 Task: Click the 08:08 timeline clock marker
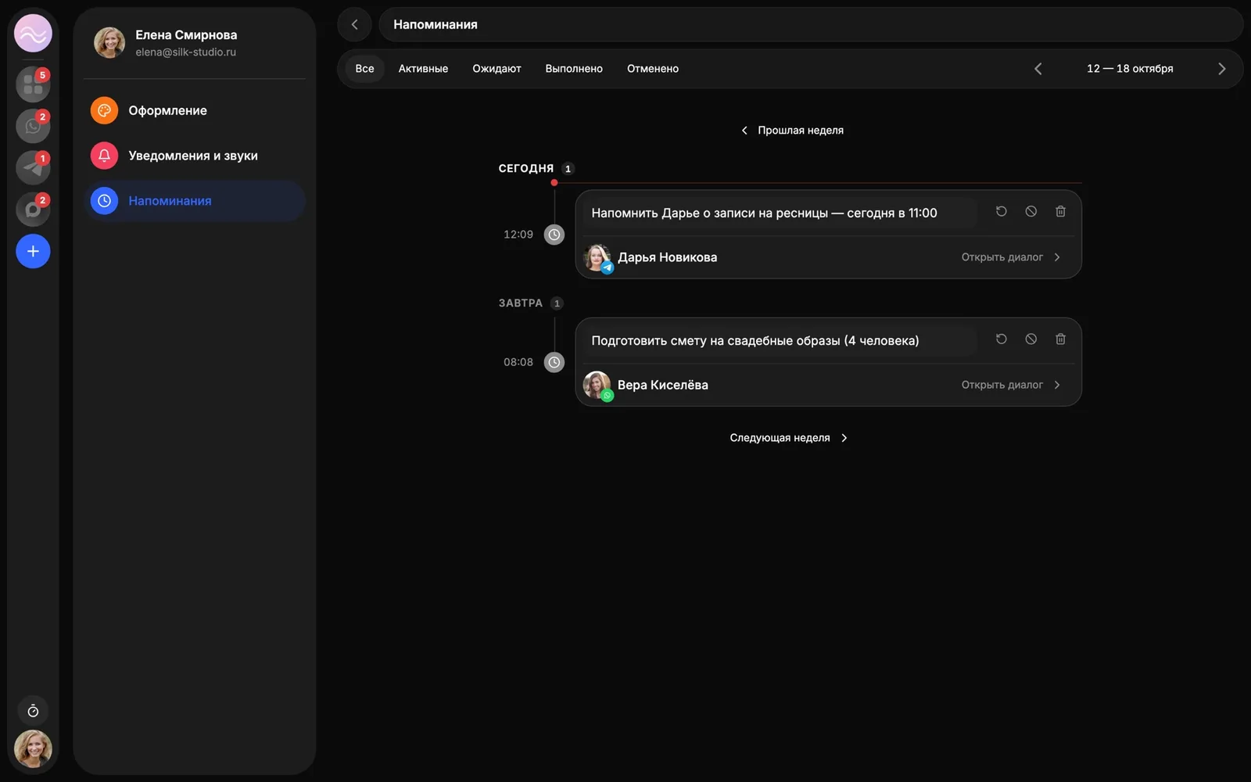coord(554,362)
